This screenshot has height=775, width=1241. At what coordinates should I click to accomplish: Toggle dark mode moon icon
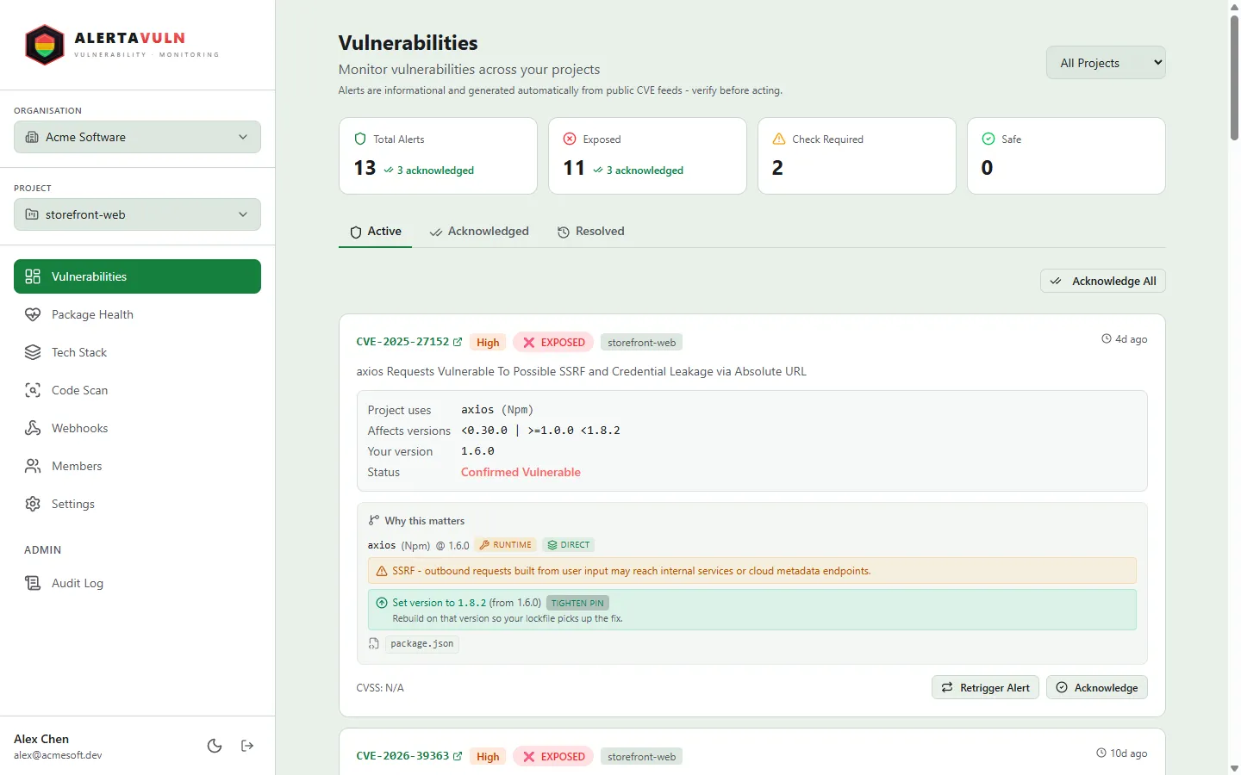tap(215, 746)
